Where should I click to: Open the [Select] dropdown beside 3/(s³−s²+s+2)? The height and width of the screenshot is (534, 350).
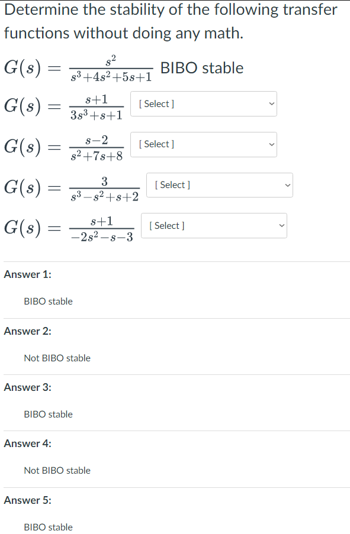tap(219, 185)
